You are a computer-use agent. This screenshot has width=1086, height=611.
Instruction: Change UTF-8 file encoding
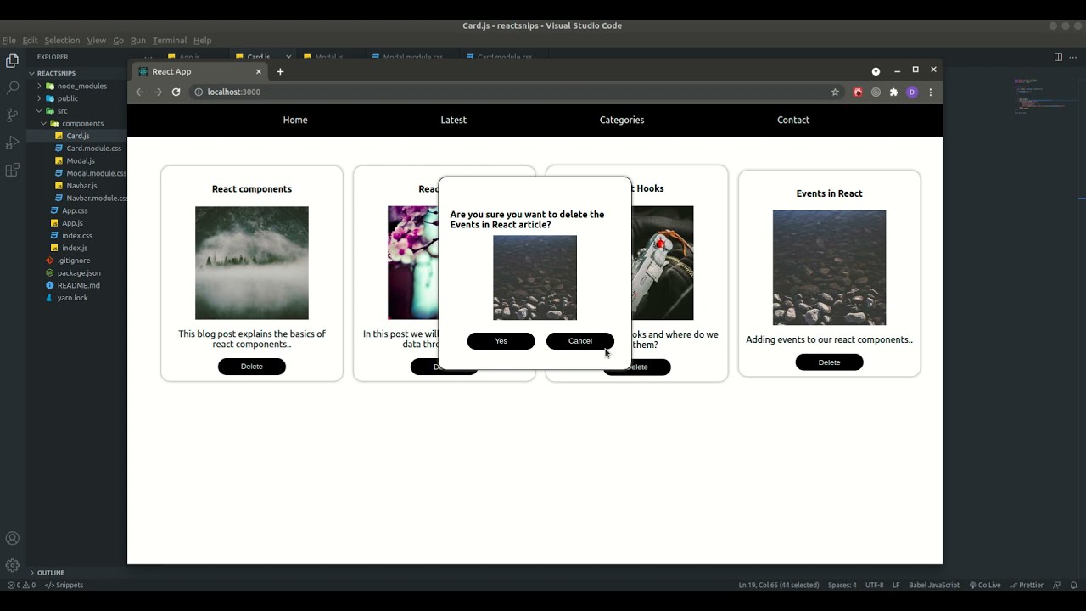pyautogui.click(x=874, y=585)
